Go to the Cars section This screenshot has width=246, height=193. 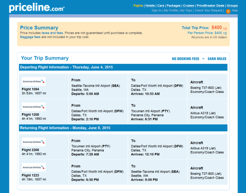click(161, 6)
